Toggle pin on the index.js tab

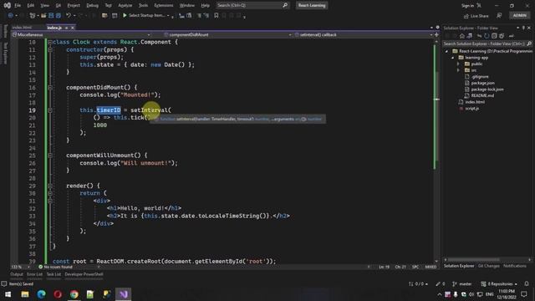67,28
